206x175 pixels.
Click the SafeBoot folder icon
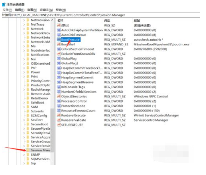[x=28, y=102]
